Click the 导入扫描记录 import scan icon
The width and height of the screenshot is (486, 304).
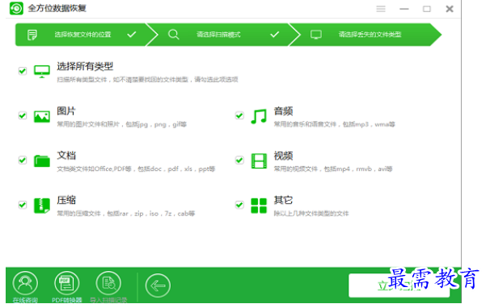108,283
